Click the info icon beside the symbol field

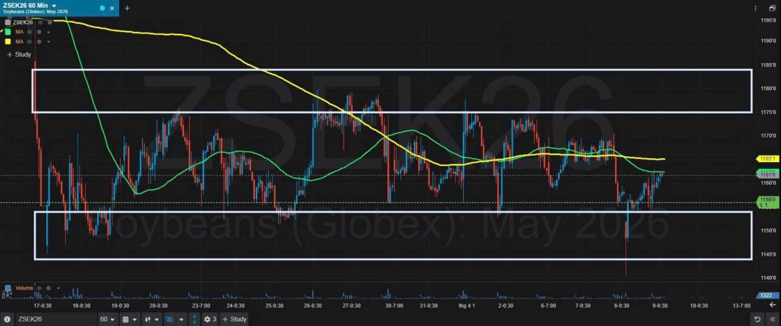point(8,319)
